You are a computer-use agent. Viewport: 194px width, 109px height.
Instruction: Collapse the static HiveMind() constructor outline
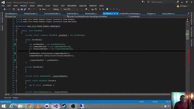pos(16,40)
